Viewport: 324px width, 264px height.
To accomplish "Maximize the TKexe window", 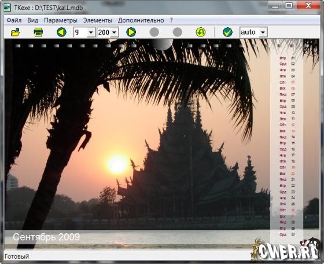I will pyautogui.click(x=289, y=6).
